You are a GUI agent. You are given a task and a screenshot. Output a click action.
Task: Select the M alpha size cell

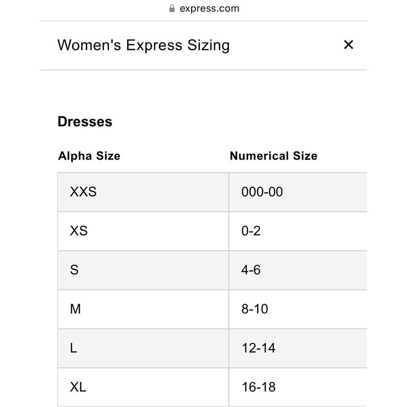pos(143,309)
